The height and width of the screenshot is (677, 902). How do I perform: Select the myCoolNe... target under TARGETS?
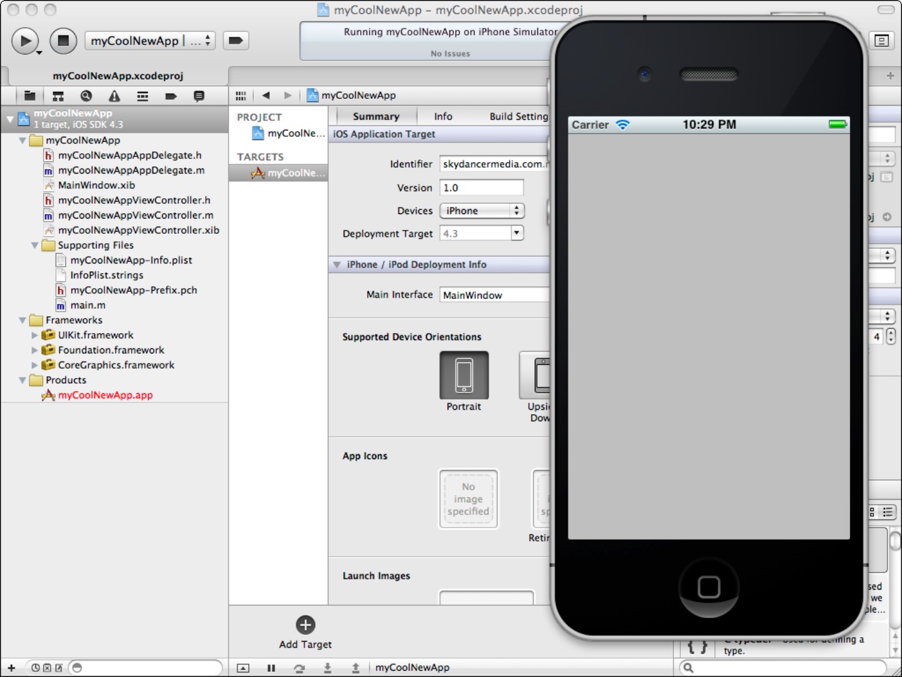279,173
